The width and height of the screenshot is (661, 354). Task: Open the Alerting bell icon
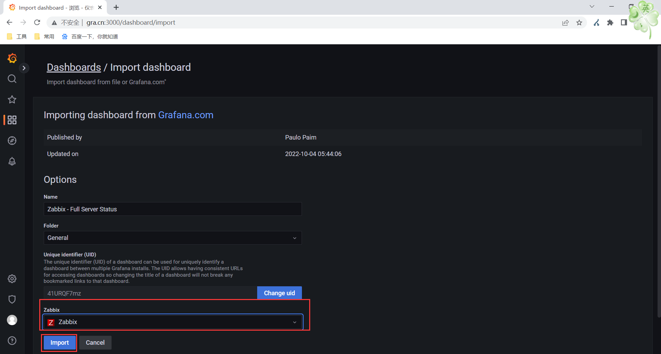(12, 161)
